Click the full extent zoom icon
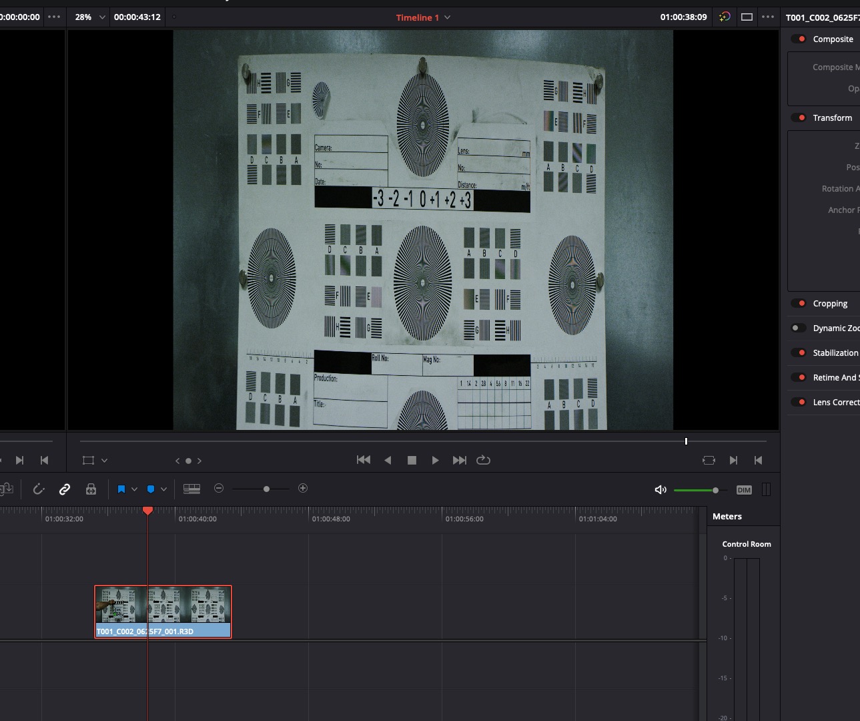Screen dimensions: 860x721 (x=192, y=489)
